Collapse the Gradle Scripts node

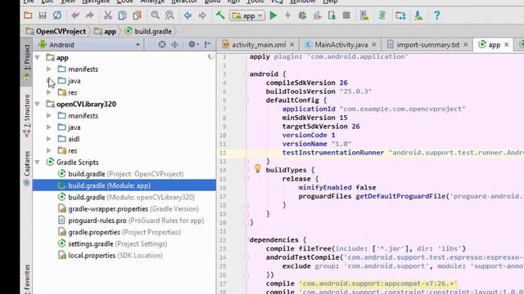point(38,163)
